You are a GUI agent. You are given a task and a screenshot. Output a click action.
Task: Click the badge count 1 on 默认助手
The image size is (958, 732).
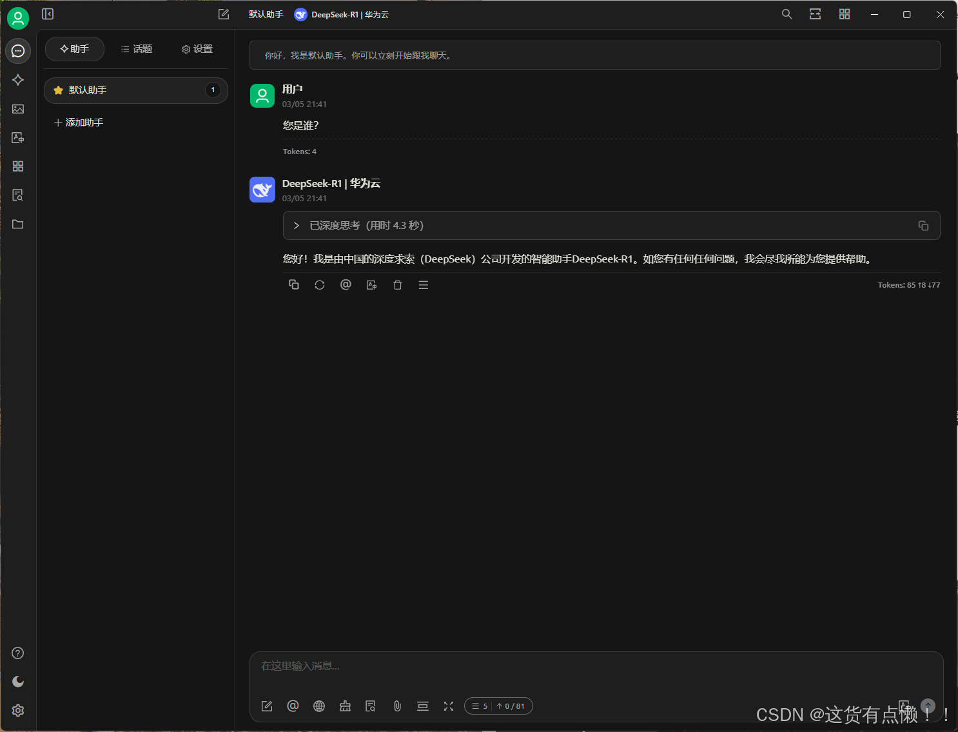point(213,90)
